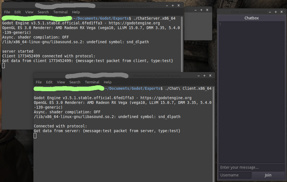Image resolution: width=287 pixels, height=182 pixels.
Task: Maximize the terminal running Chat Client.x86_64
Action: click(205, 76)
